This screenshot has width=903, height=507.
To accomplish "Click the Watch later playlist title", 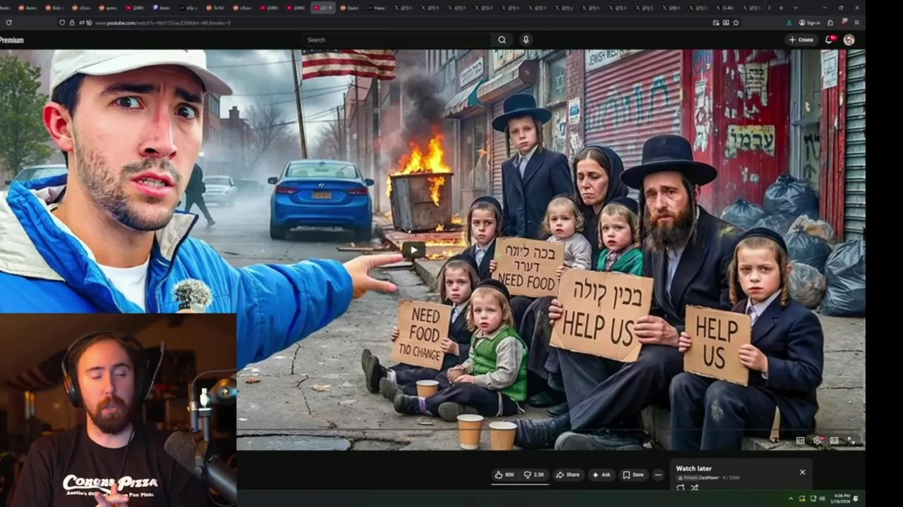I will tap(693, 468).
